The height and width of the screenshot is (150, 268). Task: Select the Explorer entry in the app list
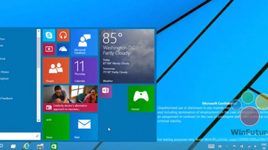4,79
